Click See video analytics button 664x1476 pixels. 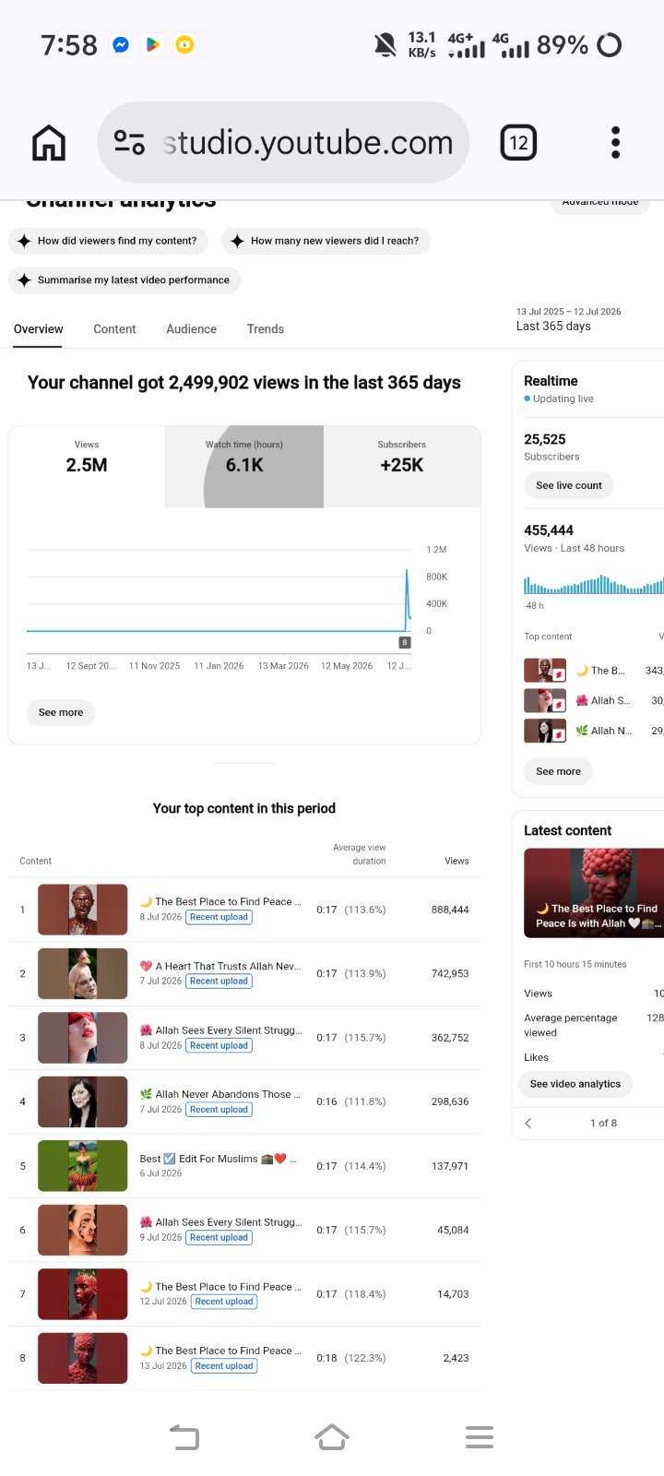(x=575, y=1084)
